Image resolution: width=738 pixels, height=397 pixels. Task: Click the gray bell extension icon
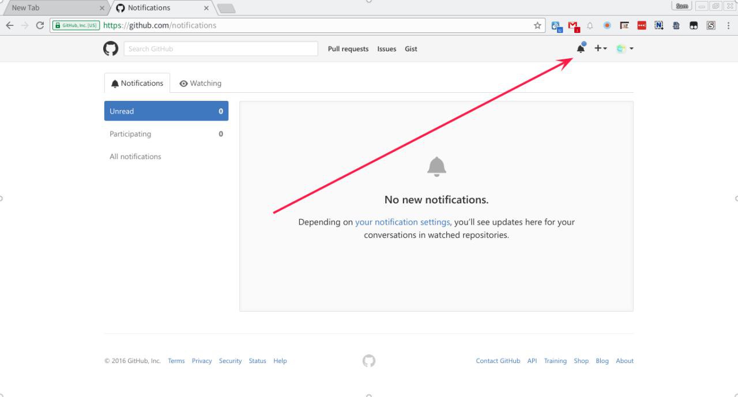pos(590,26)
